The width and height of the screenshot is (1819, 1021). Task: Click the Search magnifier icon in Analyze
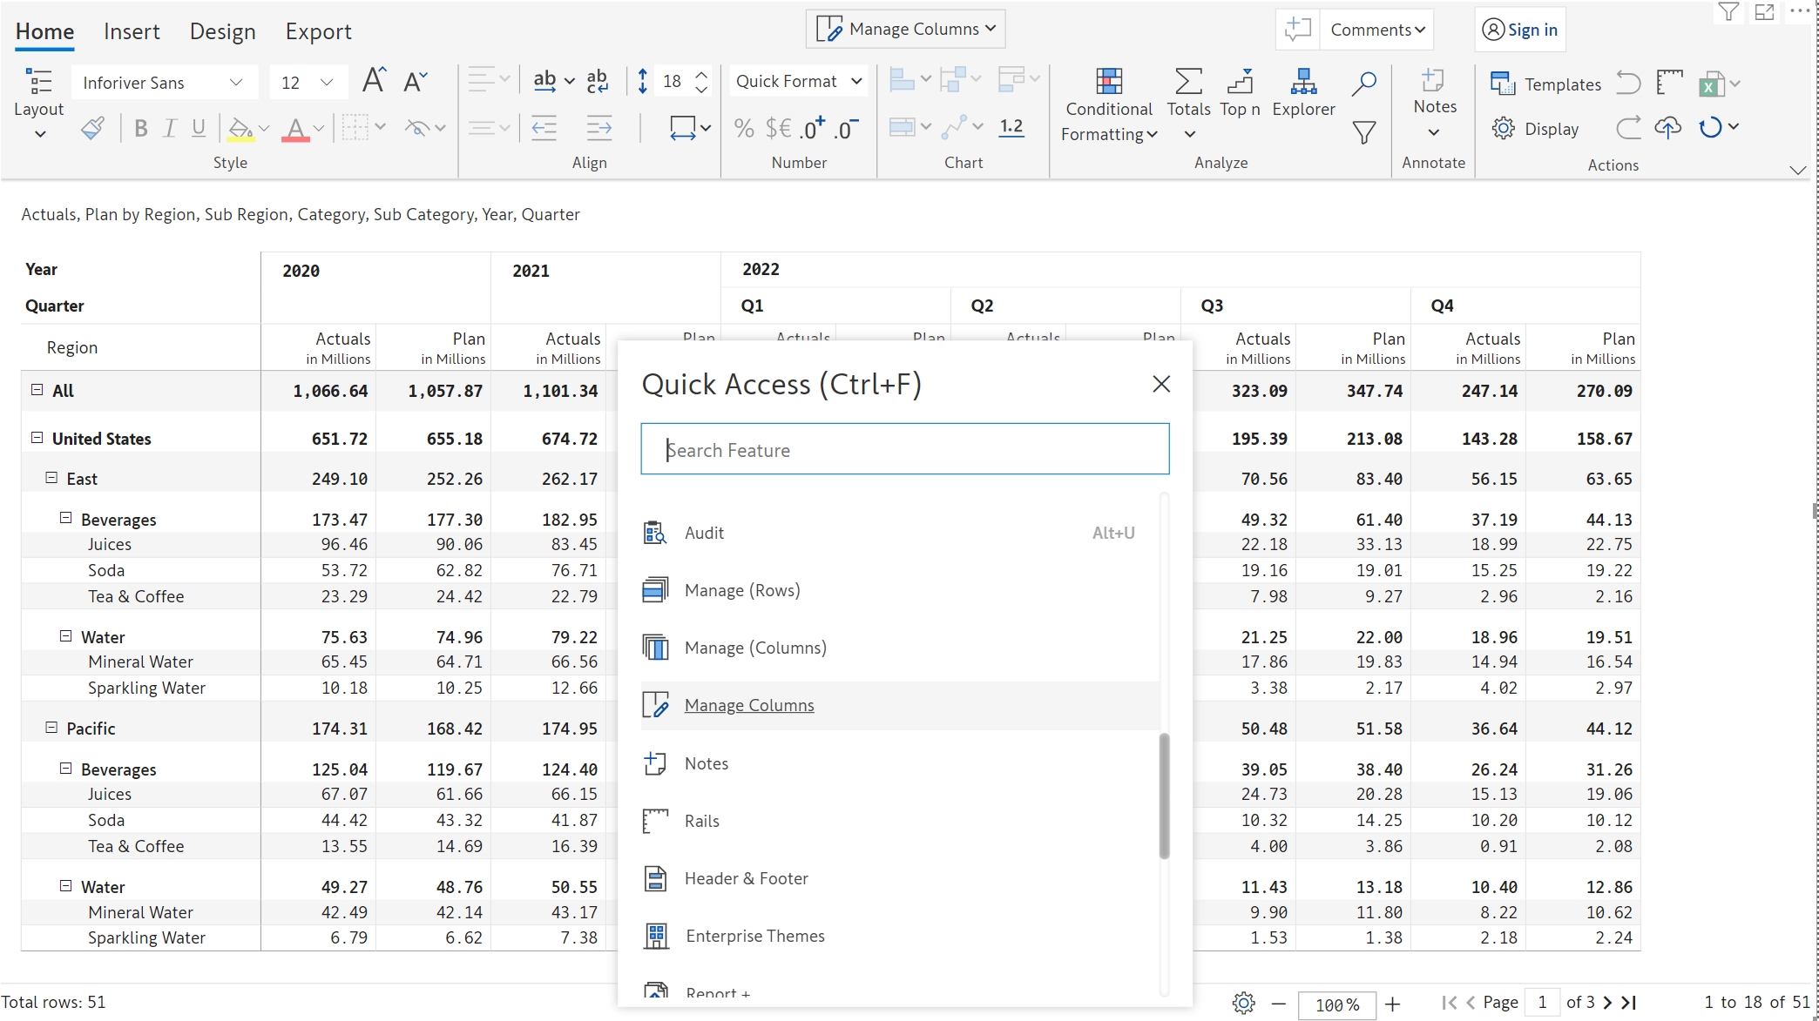[1363, 84]
